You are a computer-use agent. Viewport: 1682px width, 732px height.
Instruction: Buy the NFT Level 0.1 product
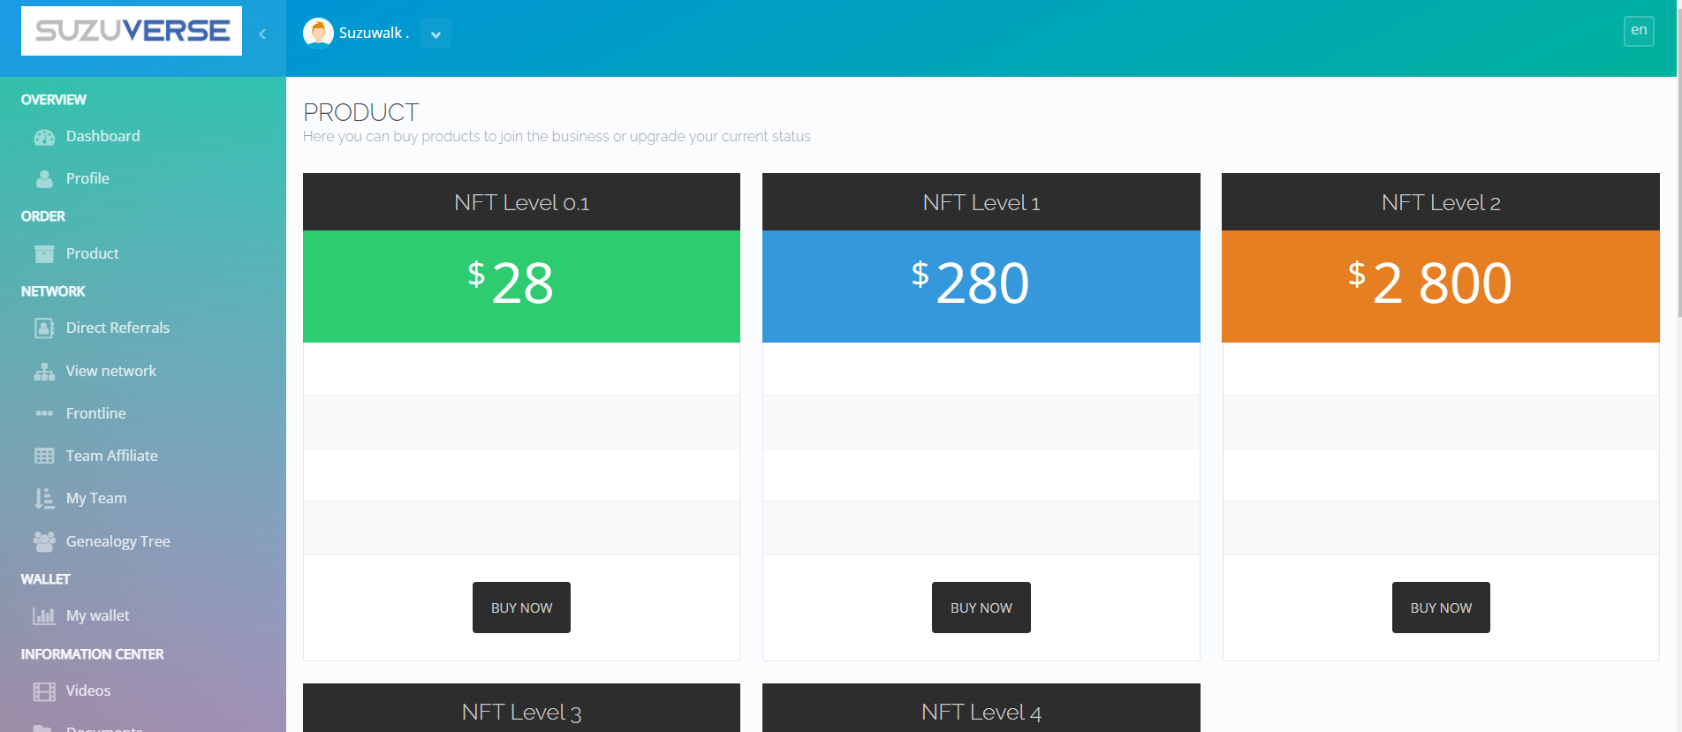[x=521, y=607]
